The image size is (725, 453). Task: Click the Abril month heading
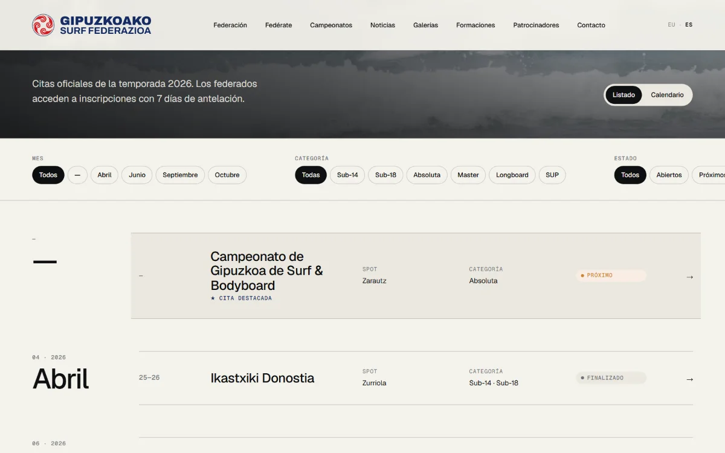[x=60, y=379]
